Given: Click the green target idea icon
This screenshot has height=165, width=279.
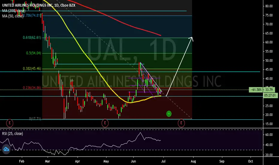Looking at the screenshot, I should 169,114.
